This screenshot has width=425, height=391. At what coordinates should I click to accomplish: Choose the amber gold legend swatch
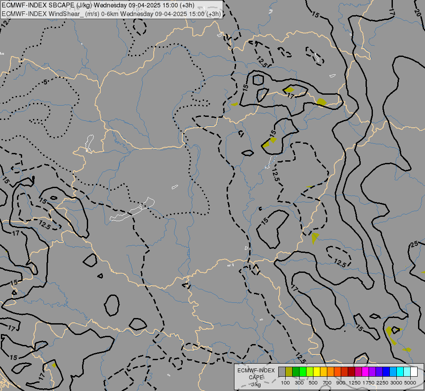(323, 371)
